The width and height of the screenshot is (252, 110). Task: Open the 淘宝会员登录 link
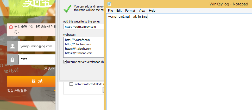coord(17,91)
